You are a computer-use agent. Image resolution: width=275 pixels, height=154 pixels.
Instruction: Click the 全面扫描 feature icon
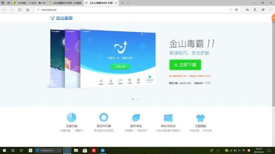pyautogui.click(x=71, y=117)
